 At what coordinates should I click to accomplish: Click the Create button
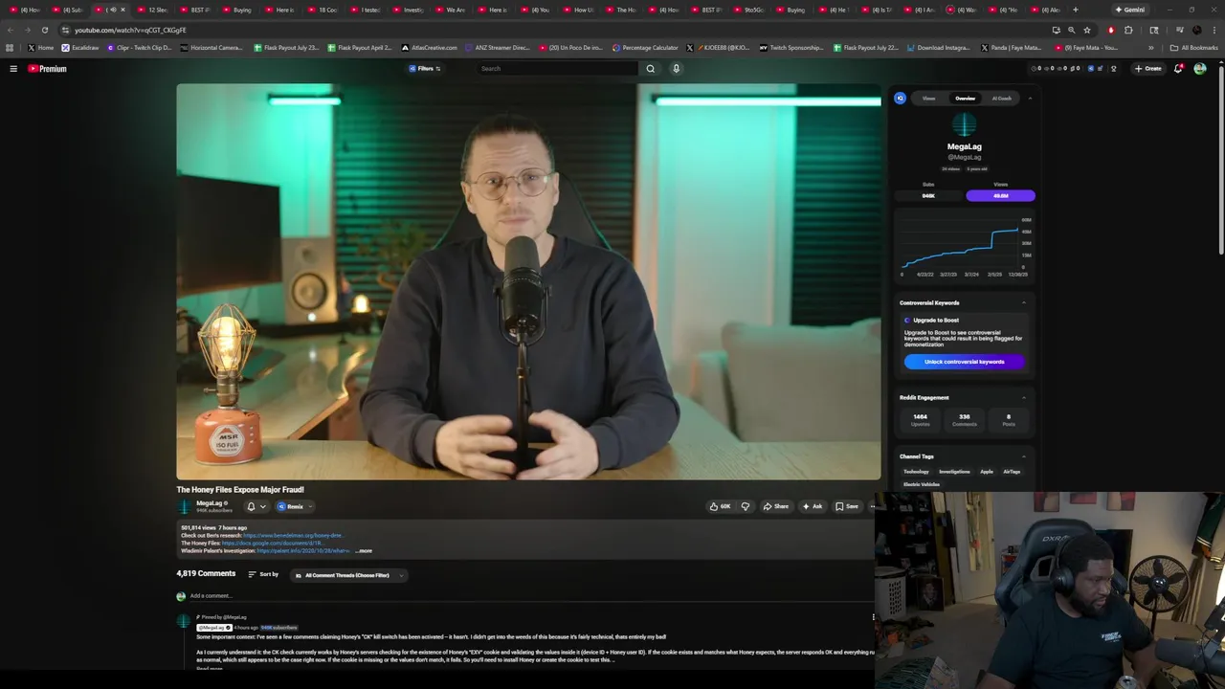click(x=1147, y=68)
